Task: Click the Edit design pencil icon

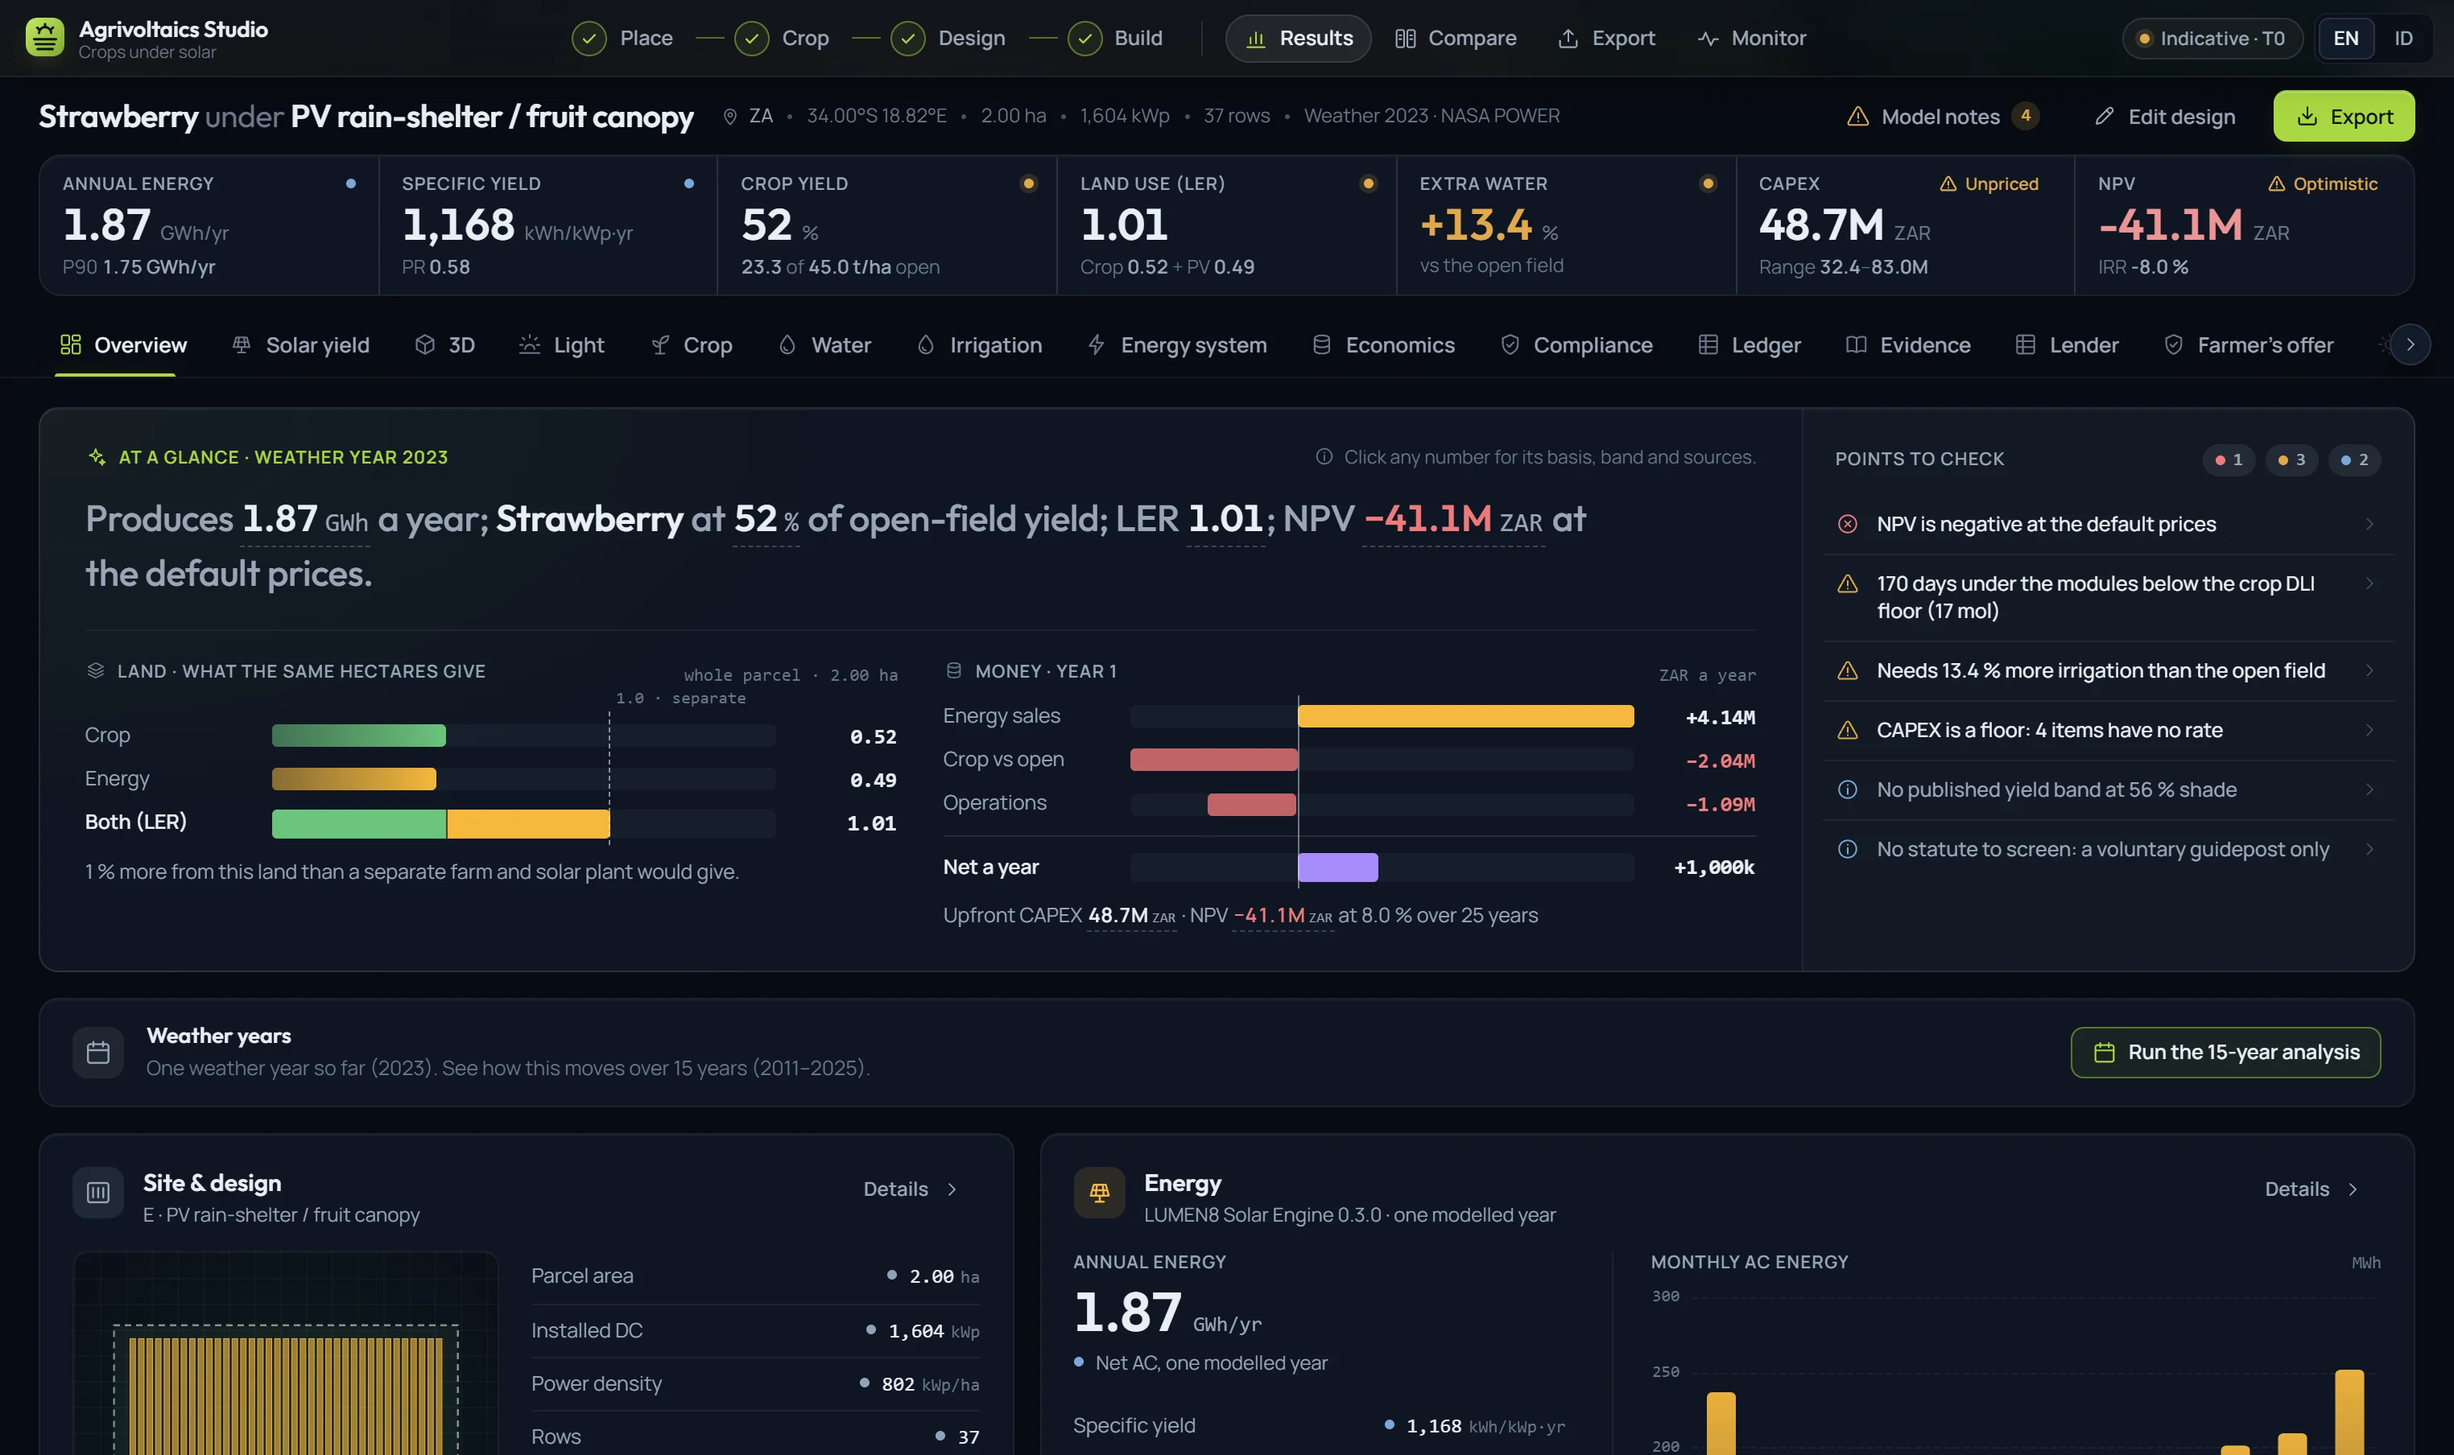Action: [x=2104, y=117]
